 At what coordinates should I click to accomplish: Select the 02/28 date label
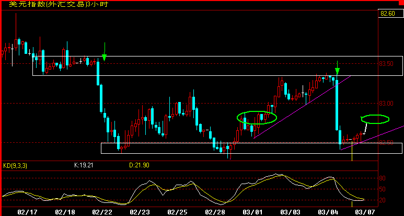(x=215, y=212)
